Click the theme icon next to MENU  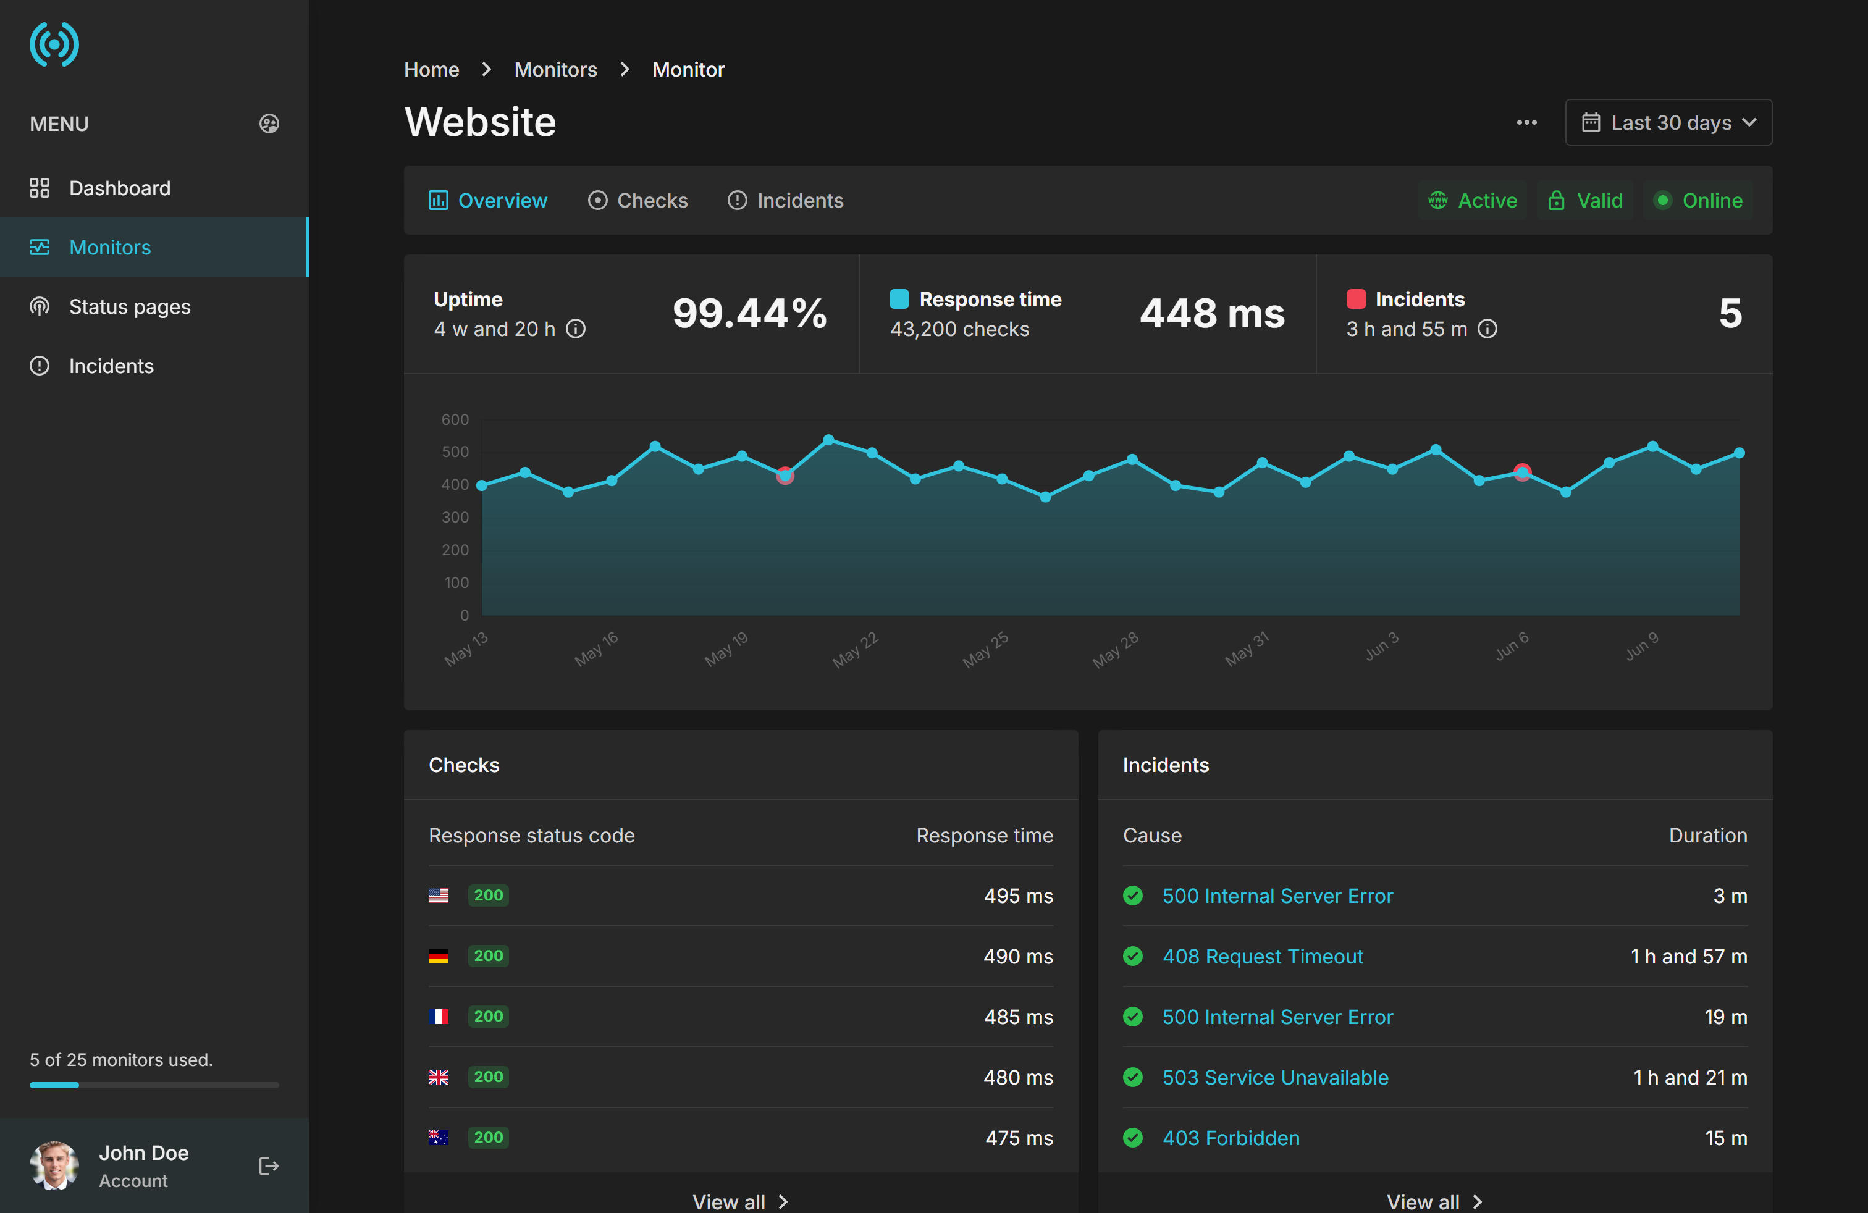[269, 124]
